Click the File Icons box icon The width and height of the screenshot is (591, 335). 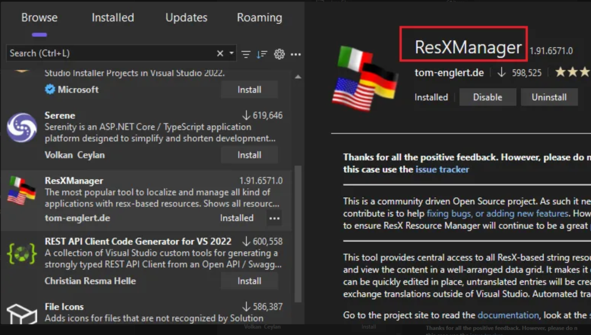coord(21,314)
